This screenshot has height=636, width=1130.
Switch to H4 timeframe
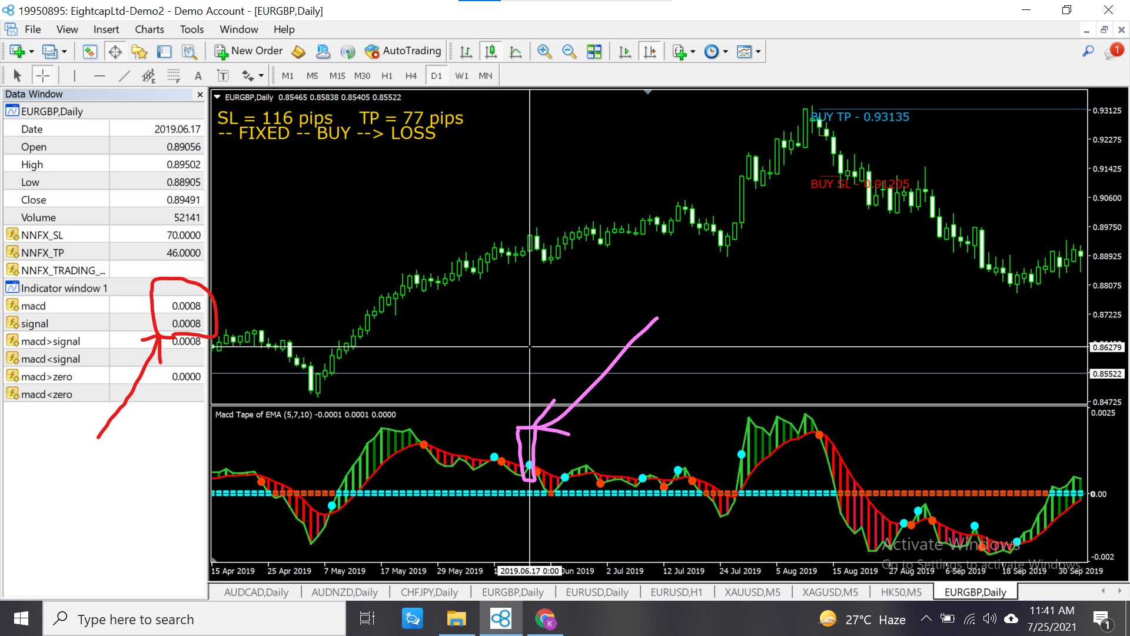pyautogui.click(x=411, y=75)
